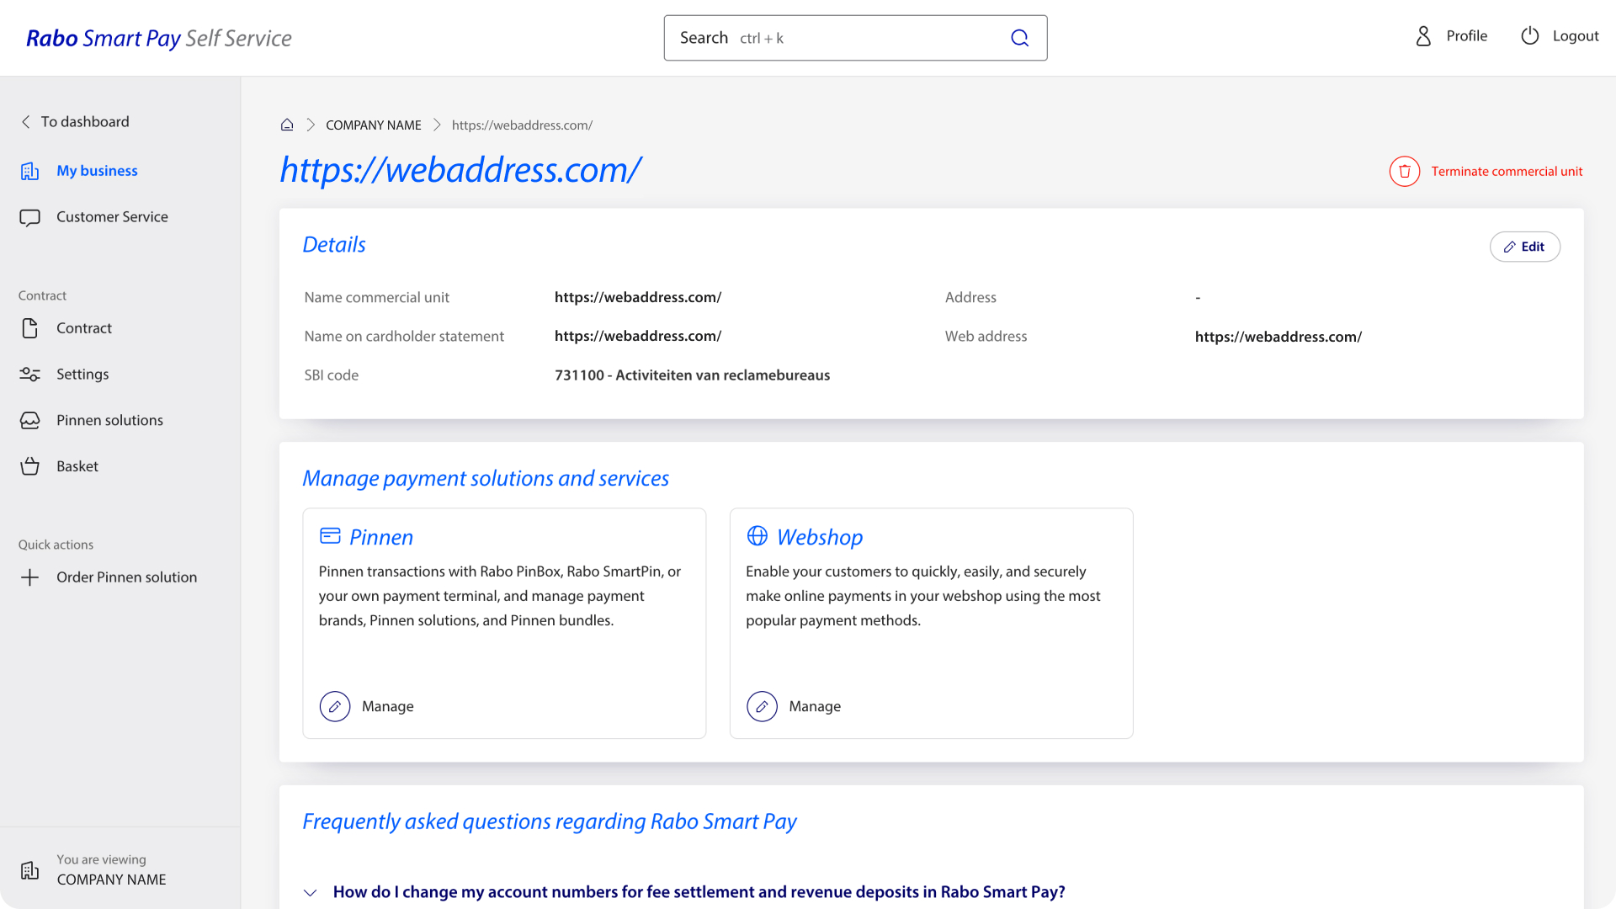Click the search magnifier icon
This screenshot has width=1616, height=909.
click(1019, 38)
